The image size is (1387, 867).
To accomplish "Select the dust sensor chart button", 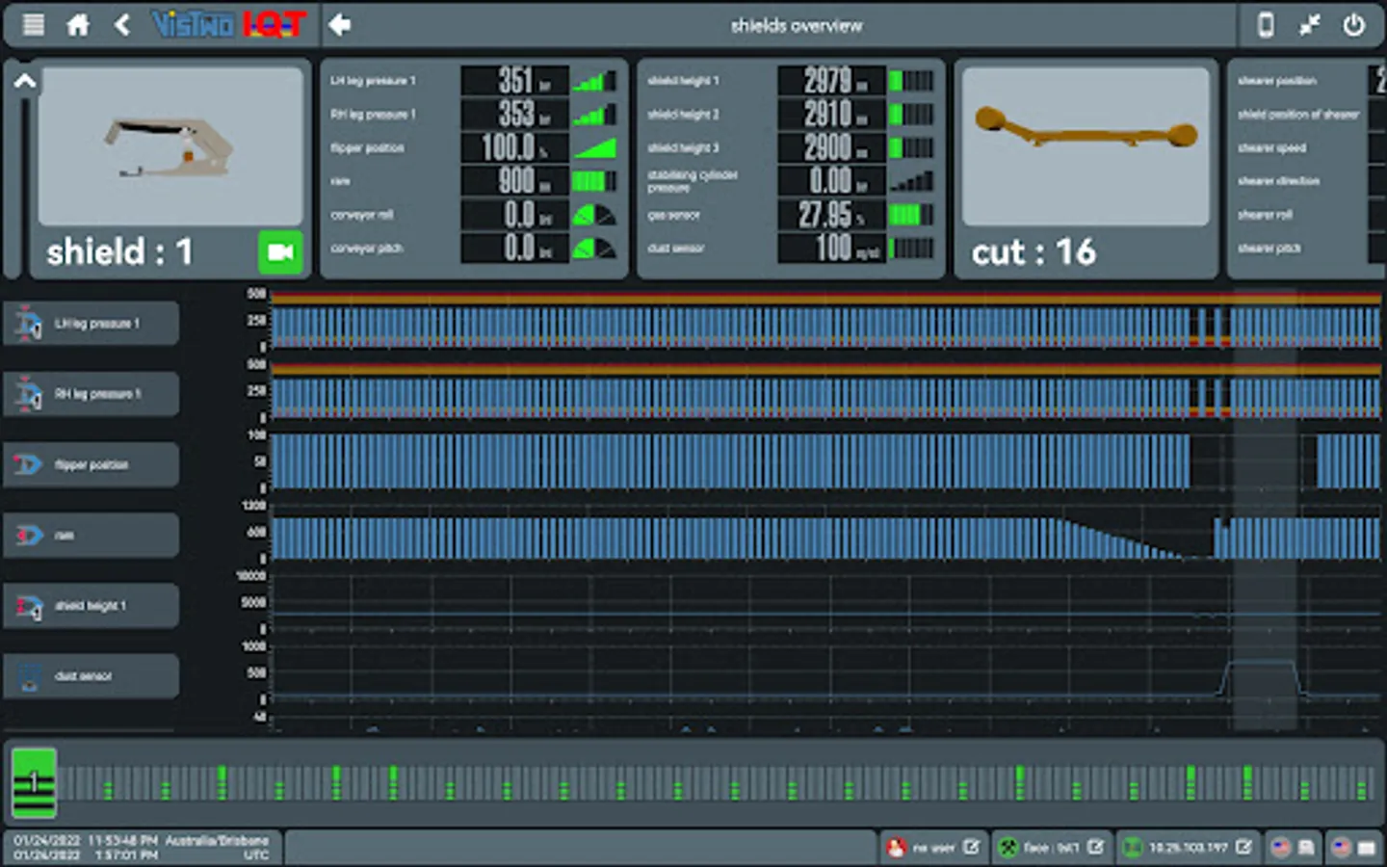I will click(92, 675).
